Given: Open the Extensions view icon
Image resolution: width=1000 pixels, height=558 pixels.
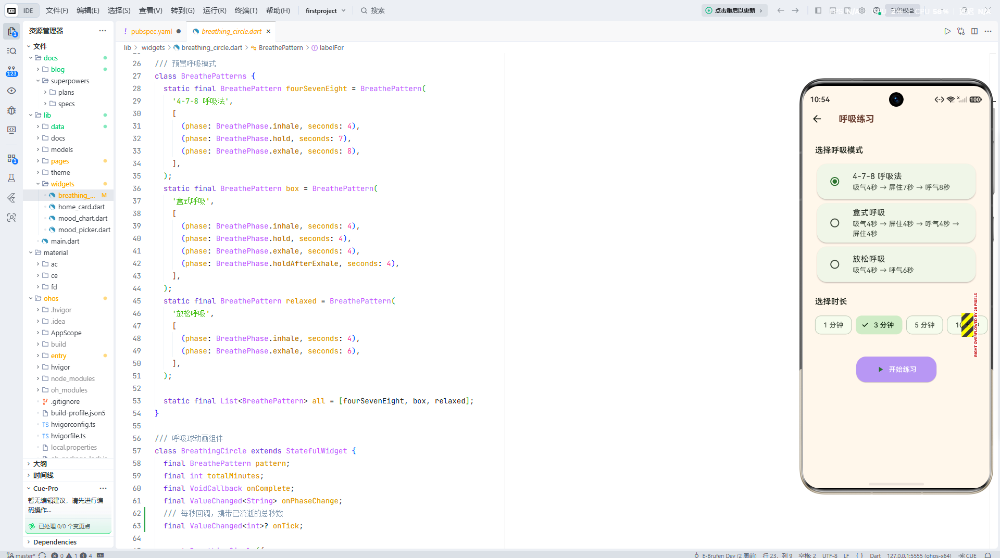Looking at the screenshot, I should tap(11, 158).
